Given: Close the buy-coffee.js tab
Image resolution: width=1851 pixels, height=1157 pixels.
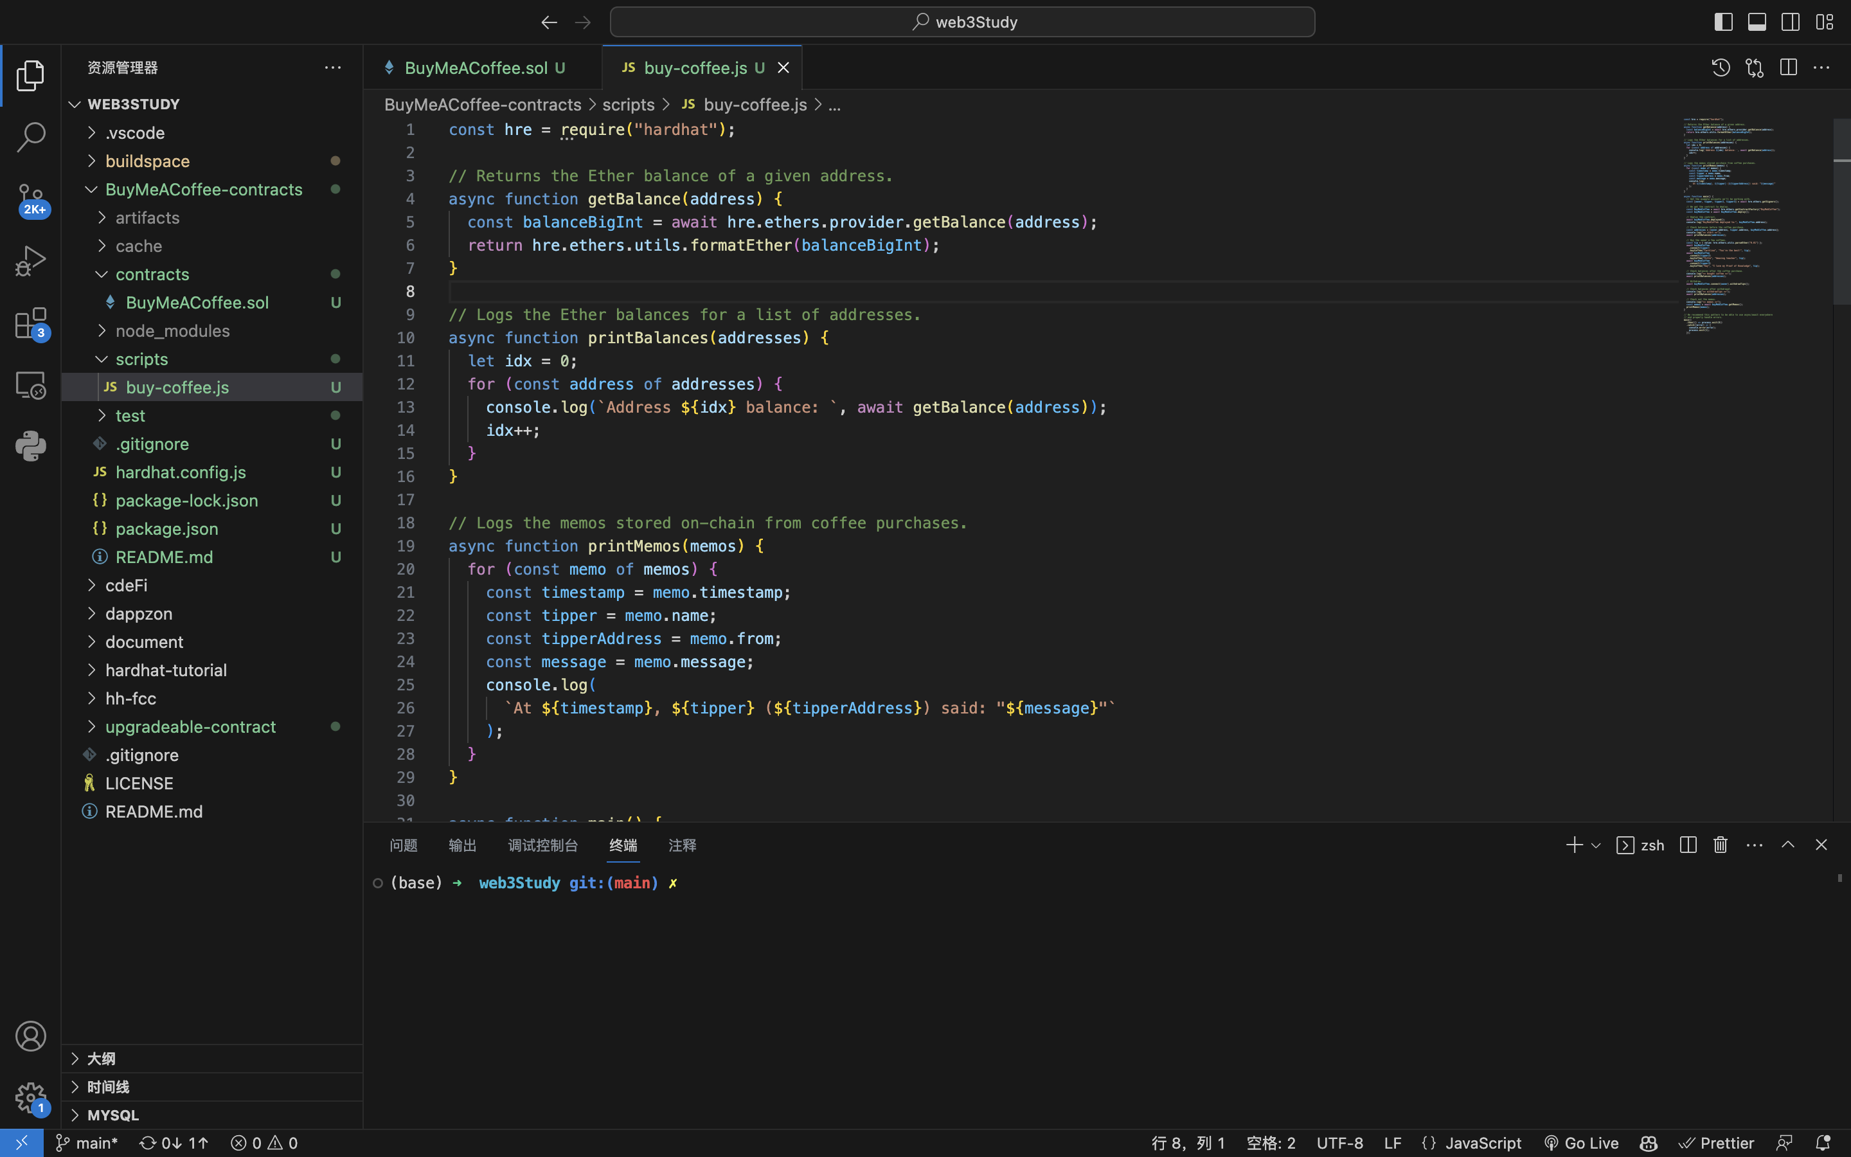Looking at the screenshot, I should point(783,68).
